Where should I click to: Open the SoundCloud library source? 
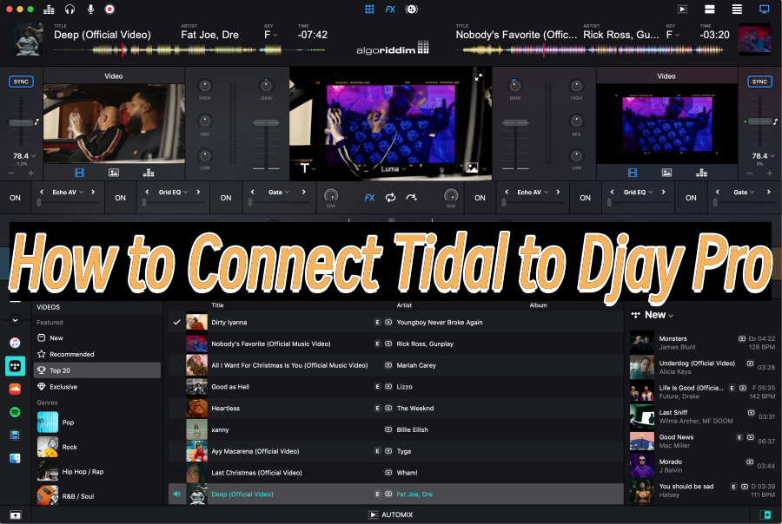click(x=15, y=389)
